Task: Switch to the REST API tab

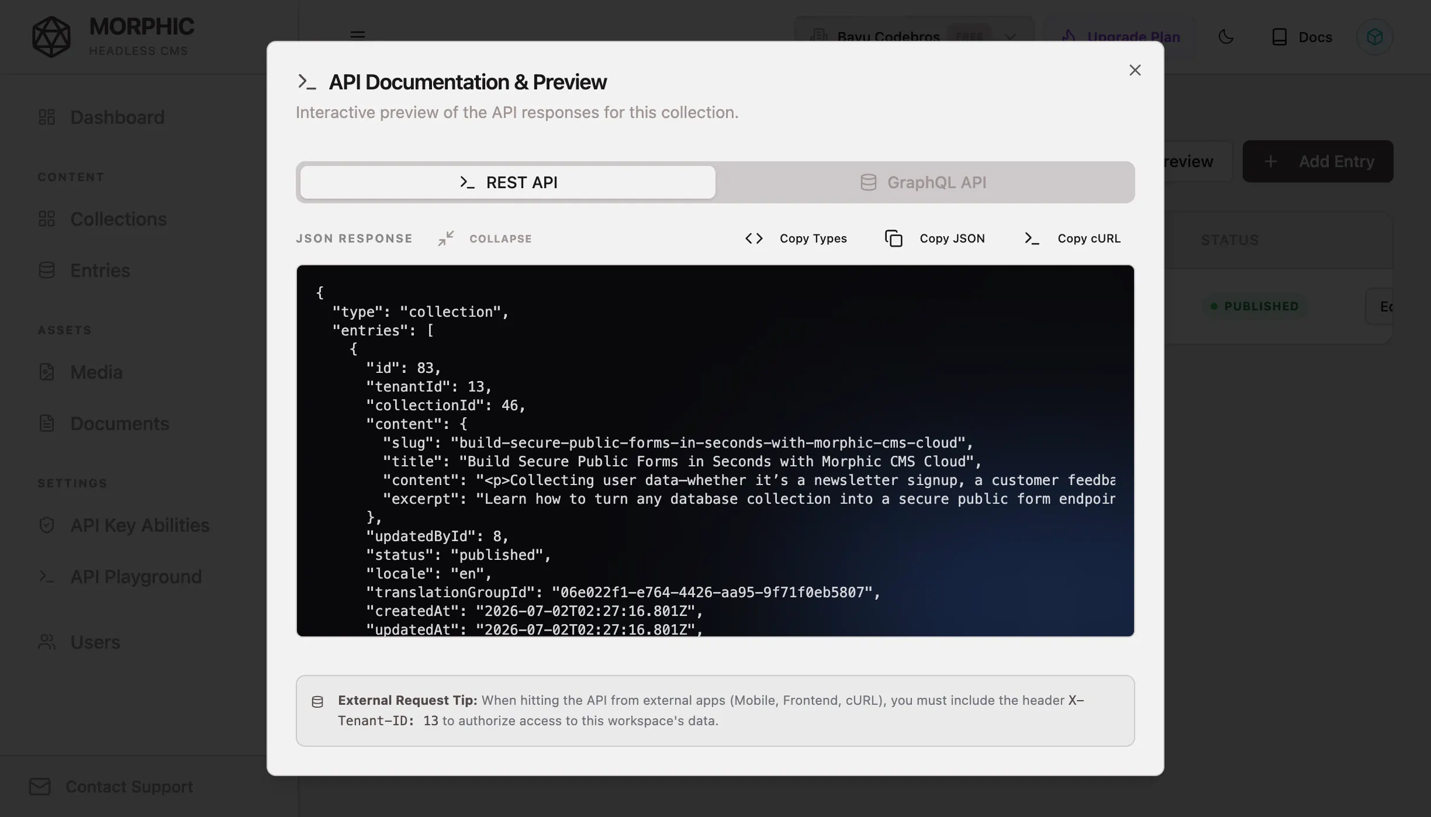Action: 507,182
